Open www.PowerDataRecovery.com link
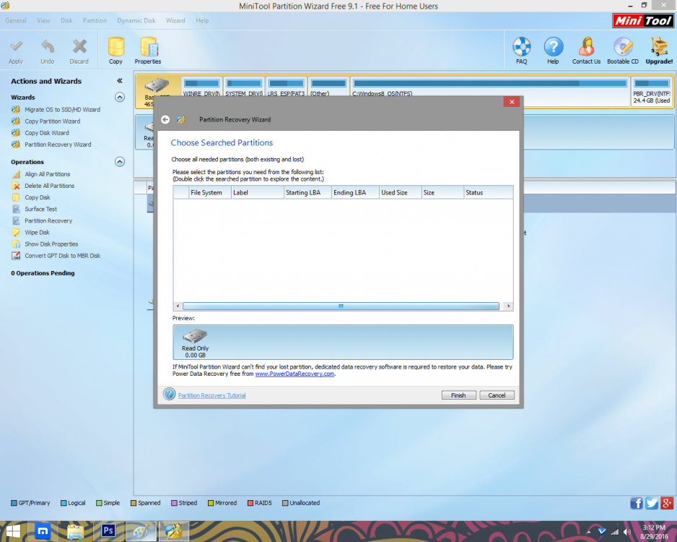677x542 pixels. [x=294, y=374]
